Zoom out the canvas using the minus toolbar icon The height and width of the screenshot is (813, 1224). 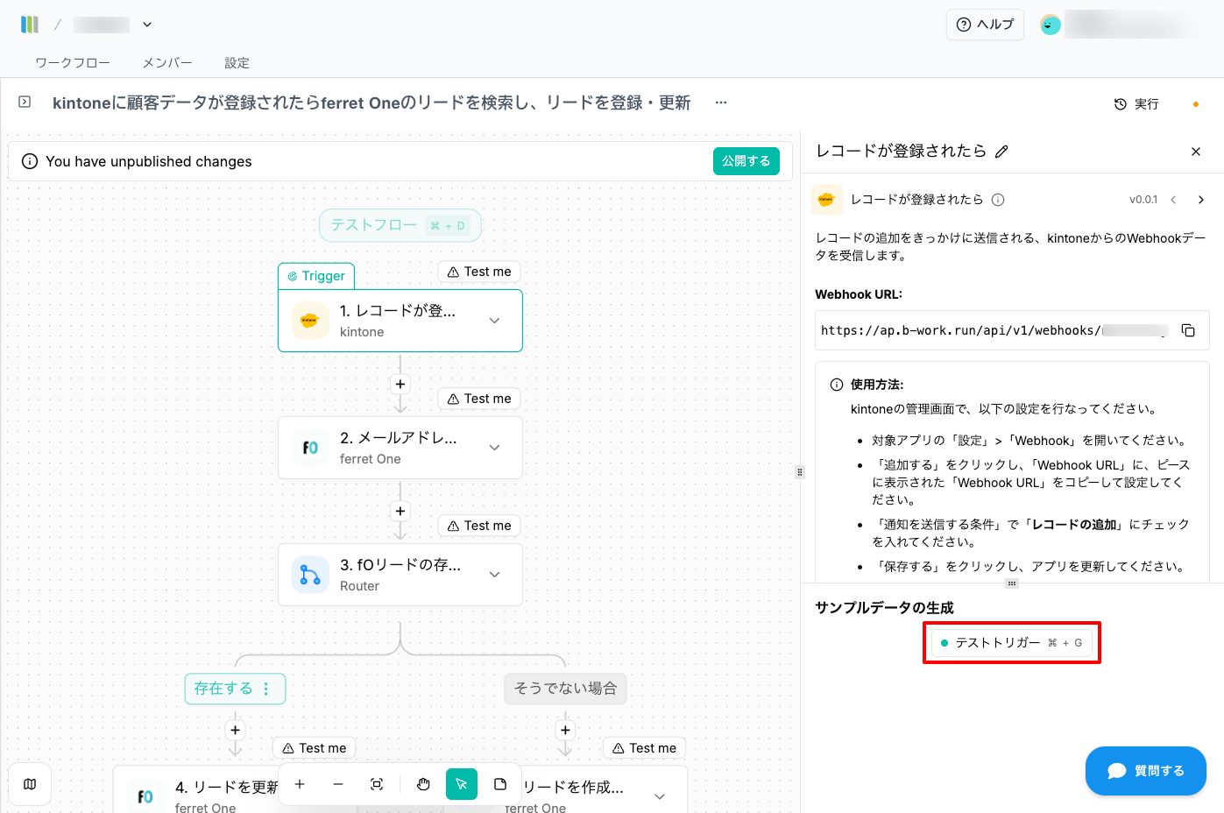[338, 784]
